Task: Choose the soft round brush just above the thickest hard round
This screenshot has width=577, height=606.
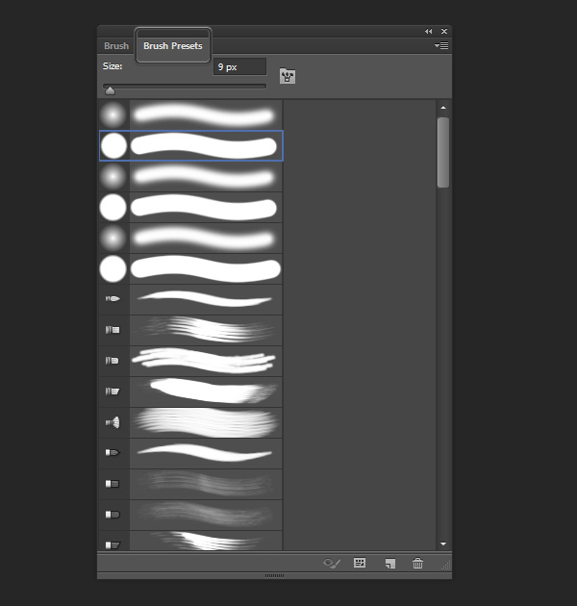Action: (x=191, y=239)
